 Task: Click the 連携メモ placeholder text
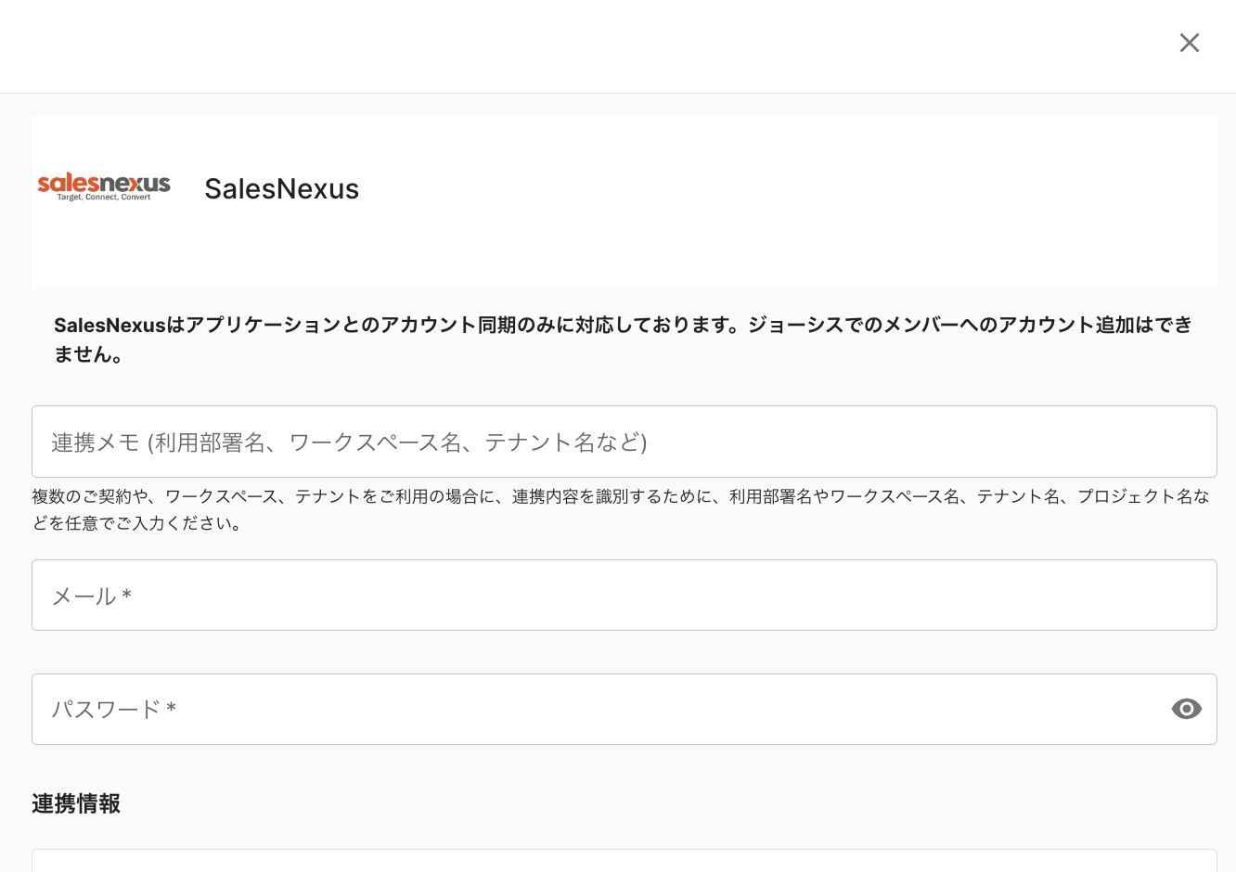349,442
